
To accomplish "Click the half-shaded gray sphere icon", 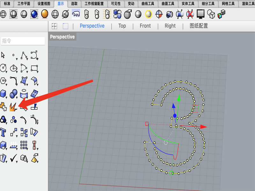I will pos(138,14).
